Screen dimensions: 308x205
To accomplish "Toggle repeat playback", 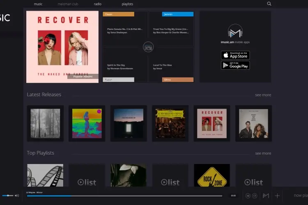I will [x=255, y=196].
